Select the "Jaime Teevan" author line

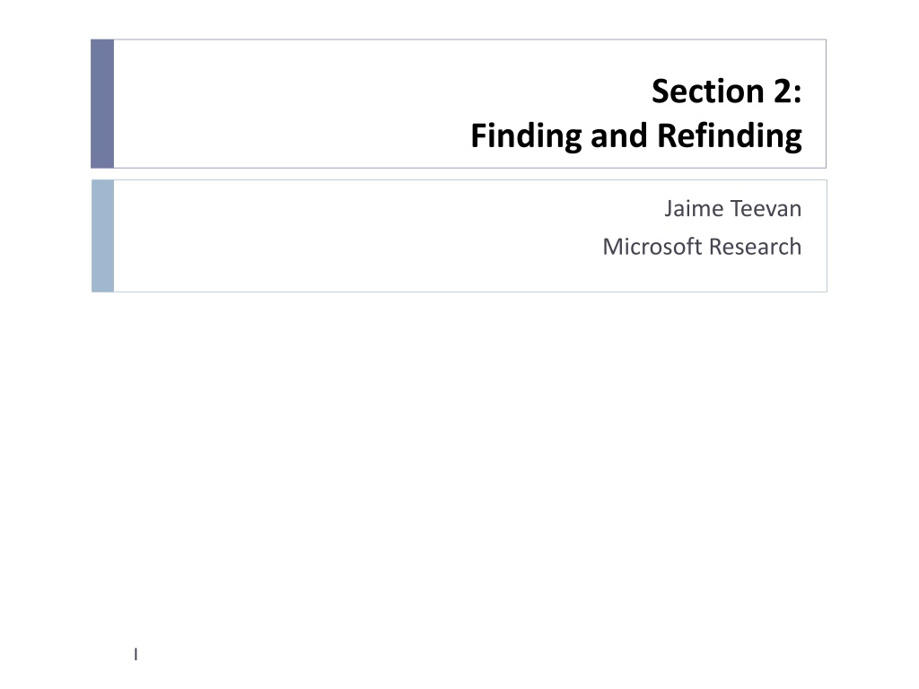point(733,208)
